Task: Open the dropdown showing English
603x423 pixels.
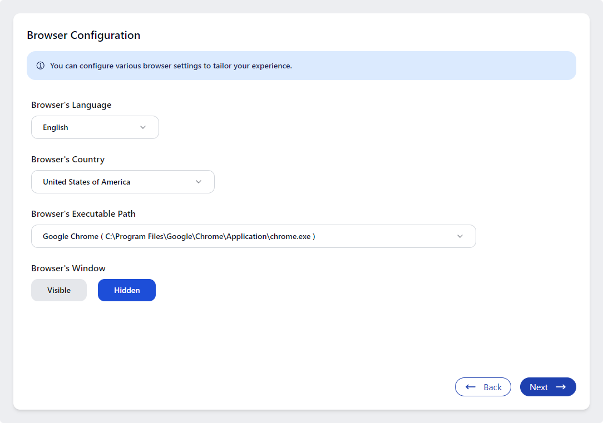Action: coord(95,127)
